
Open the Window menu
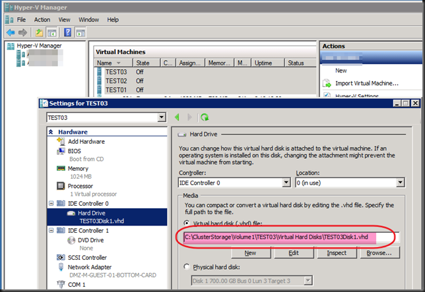pyautogui.click(x=88, y=20)
